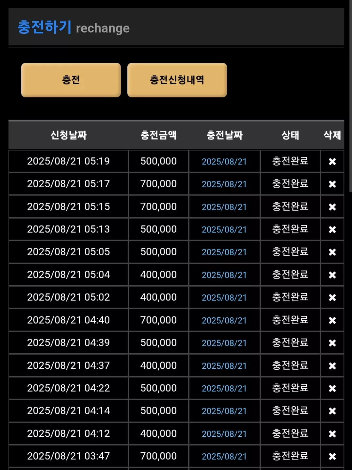This screenshot has height=470, width=352.
Task: Open the 충전날짜 link for 05:04 row
Action: 224,275
